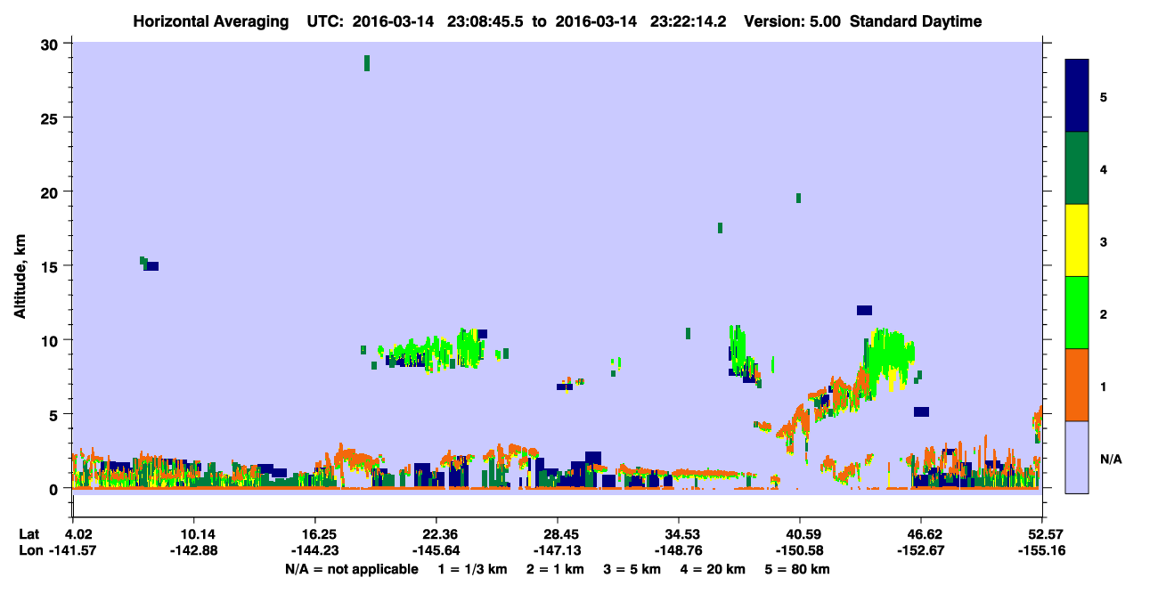Click the end time '23:22:14.2'
The image size is (1158, 594).
tap(689, 21)
